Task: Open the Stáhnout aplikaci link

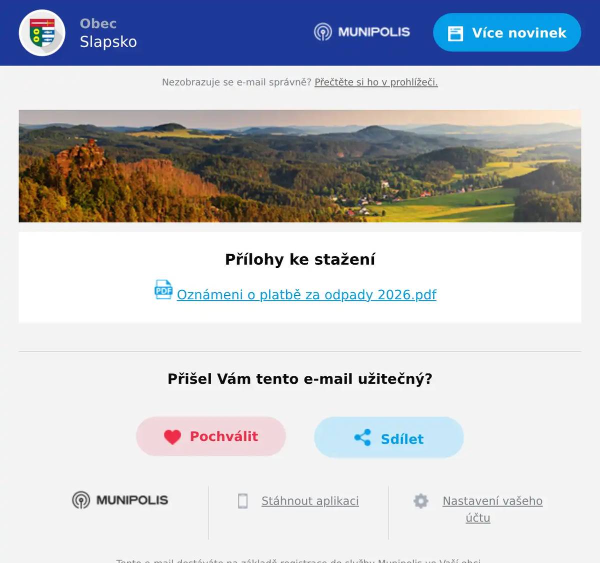Action: tap(310, 501)
